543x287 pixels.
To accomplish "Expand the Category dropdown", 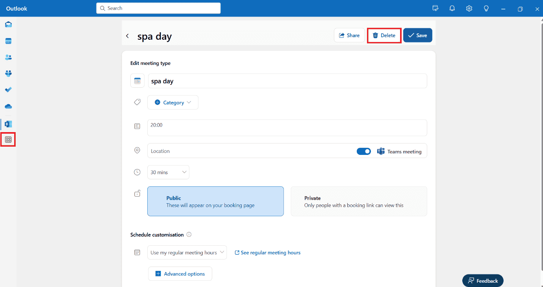I will pos(172,102).
